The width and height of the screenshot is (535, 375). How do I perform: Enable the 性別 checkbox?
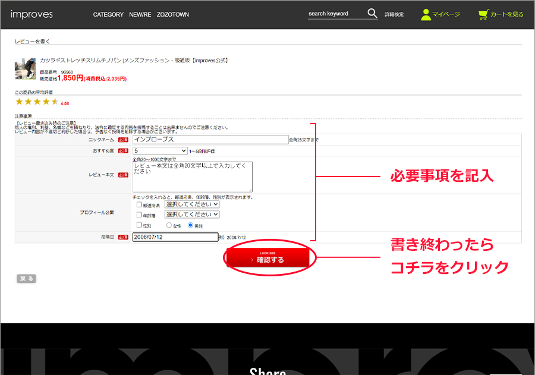139,225
